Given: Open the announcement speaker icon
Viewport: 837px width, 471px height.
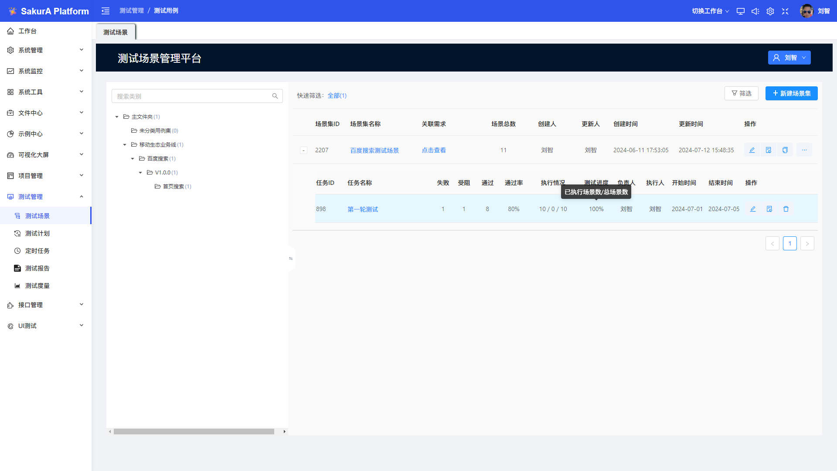Looking at the screenshot, I should [755, 11].
